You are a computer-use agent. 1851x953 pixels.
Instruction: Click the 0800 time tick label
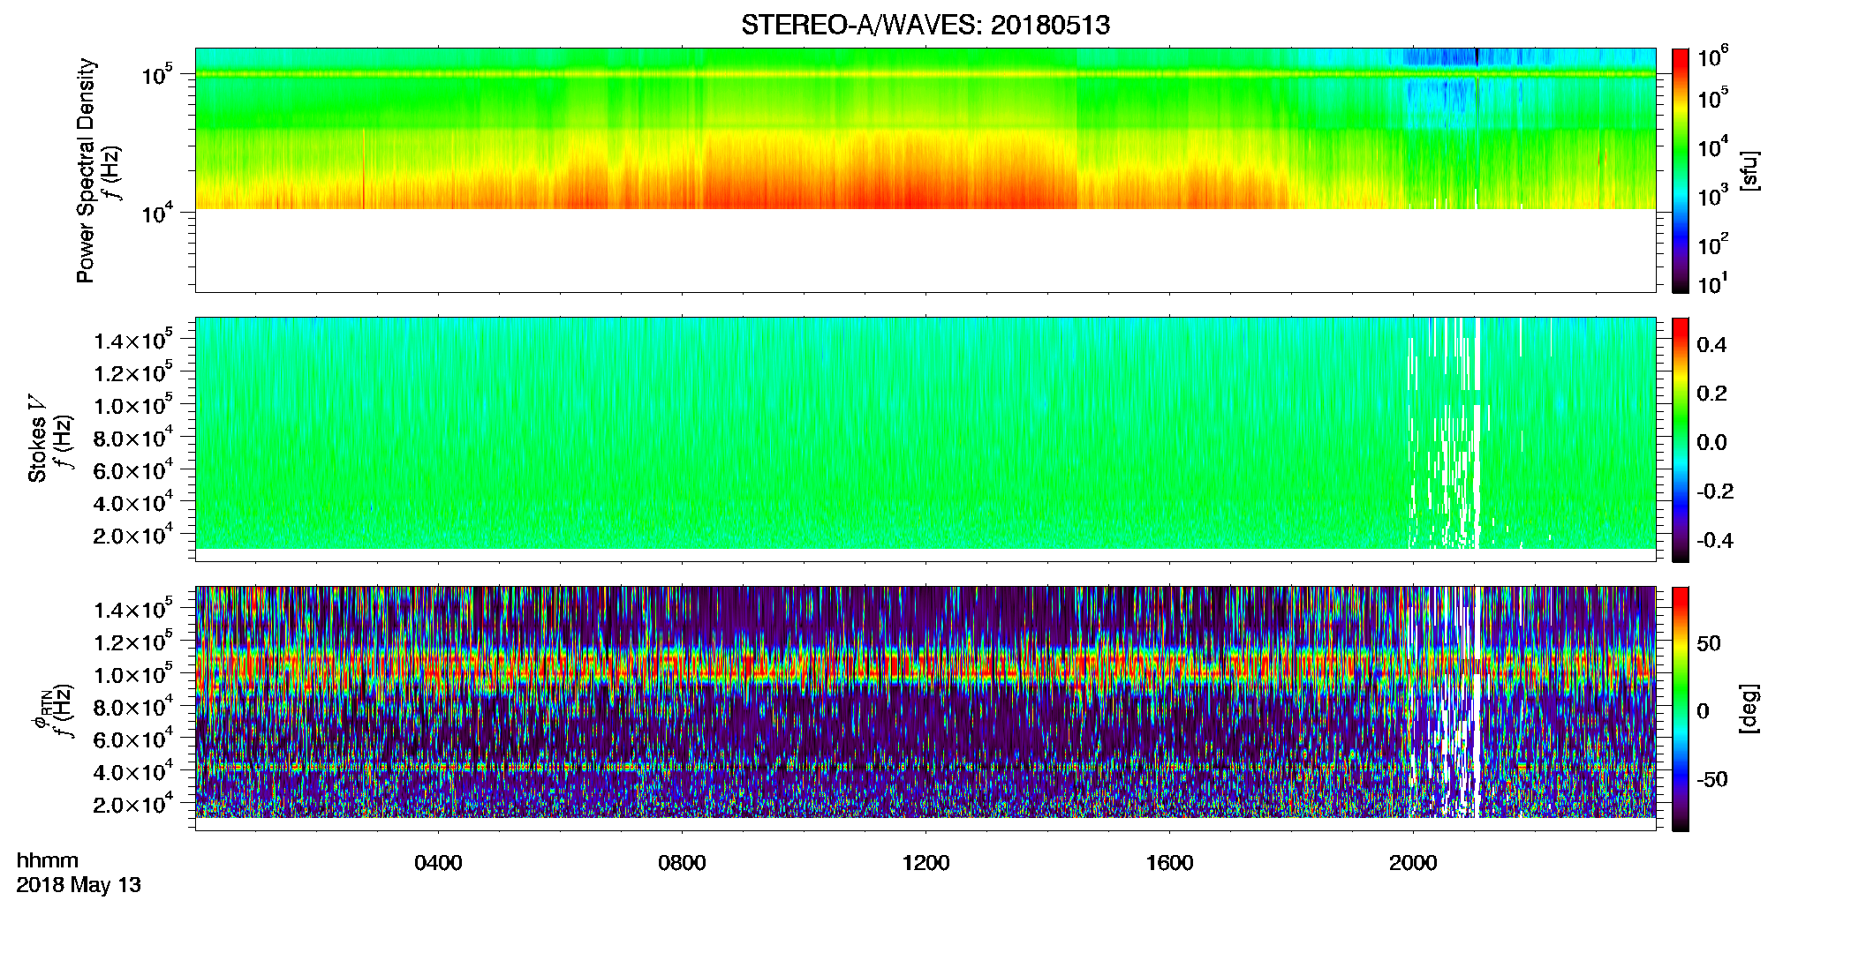(682, 863)
